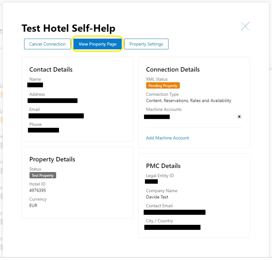The height and width of the screenshot is (260, 272).
Task: Select the Davide Test company name
Action: [157, 197]
